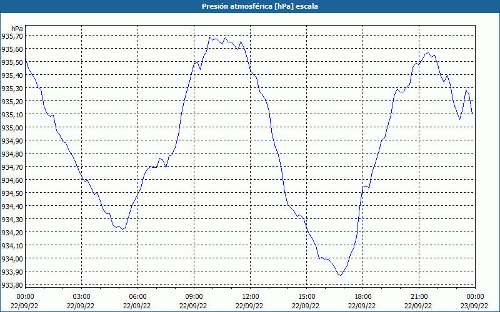Click the 934,60 y-axis label
Screen dimensions: 500x312
12,180
